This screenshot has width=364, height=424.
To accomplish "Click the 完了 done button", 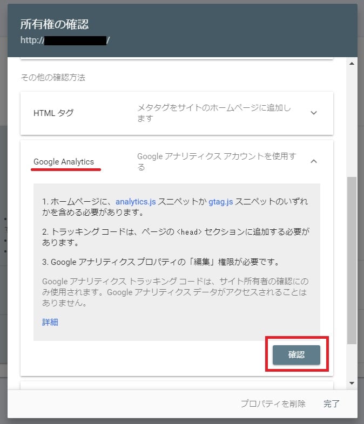I will point(331,404).
